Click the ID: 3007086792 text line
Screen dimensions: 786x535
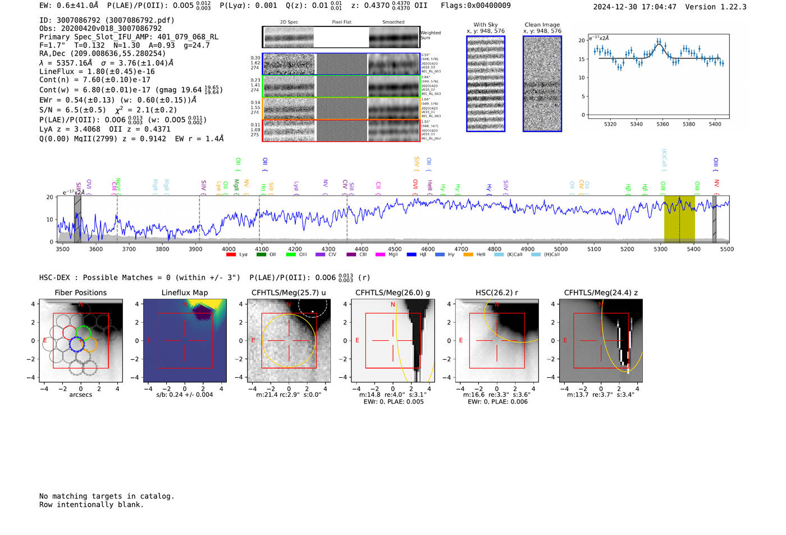[107, 20]
